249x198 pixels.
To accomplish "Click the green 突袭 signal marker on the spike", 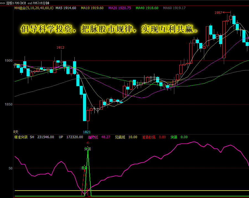I will (87, 149).
